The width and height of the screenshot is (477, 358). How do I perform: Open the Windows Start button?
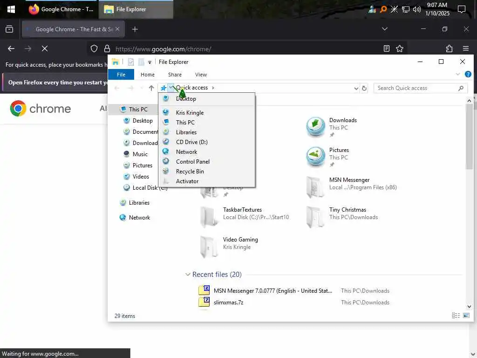pyautogui.click(x=11, y=9)
